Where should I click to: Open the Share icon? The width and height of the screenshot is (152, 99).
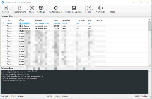coord(32,8)
